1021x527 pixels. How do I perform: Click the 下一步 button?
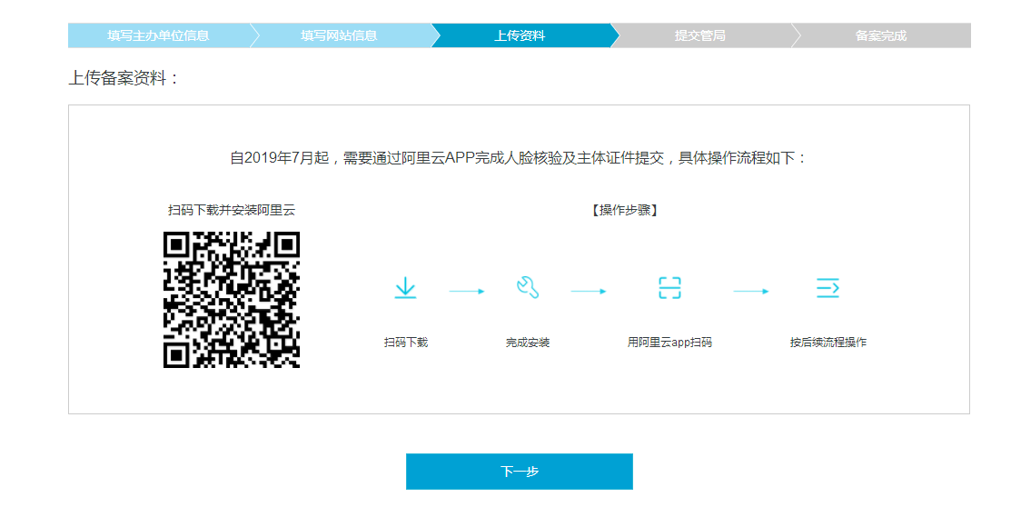point(519,471)
